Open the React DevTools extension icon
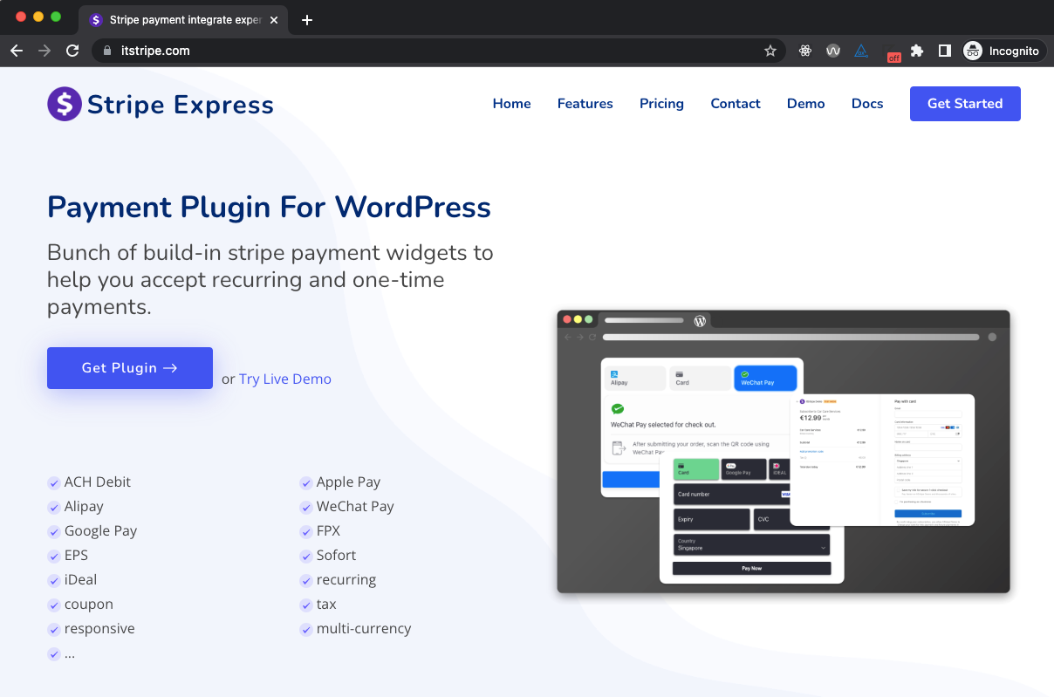Viewport: 1054px width, 697px height. click(x=804, y=51)
